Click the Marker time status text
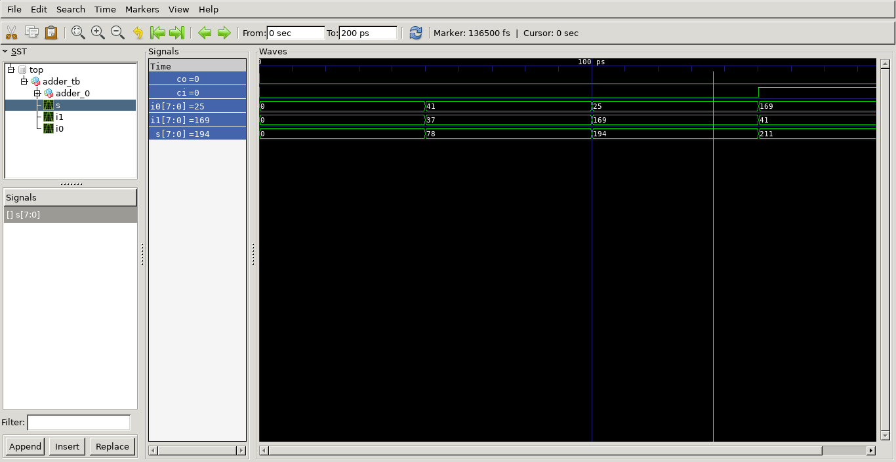This screenshot has width=896, height=462. tap(472, 33)
